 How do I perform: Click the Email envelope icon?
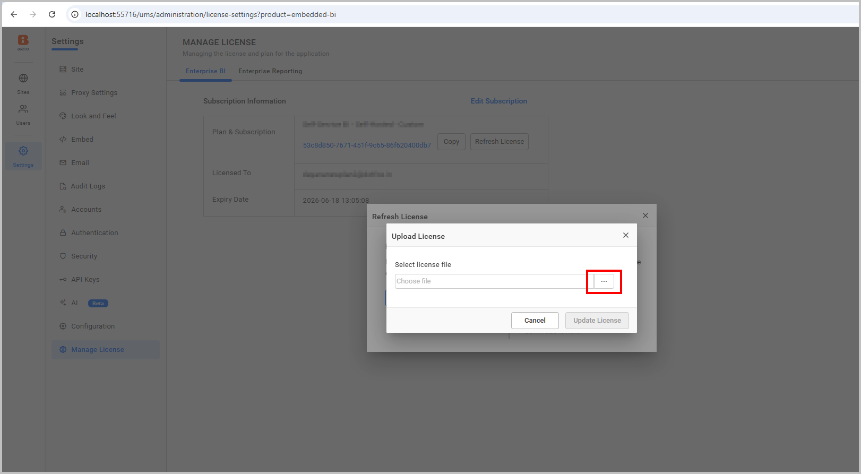[x=63, y=162]
